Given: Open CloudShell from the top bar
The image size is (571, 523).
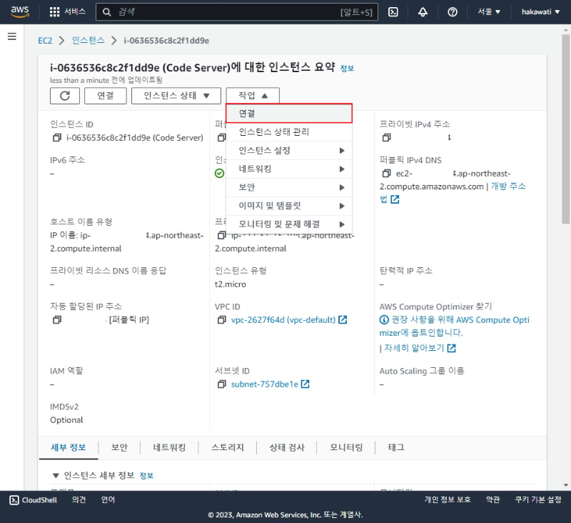Looking at the screenshot, I should pyautogui.click(x=393, y=11).
